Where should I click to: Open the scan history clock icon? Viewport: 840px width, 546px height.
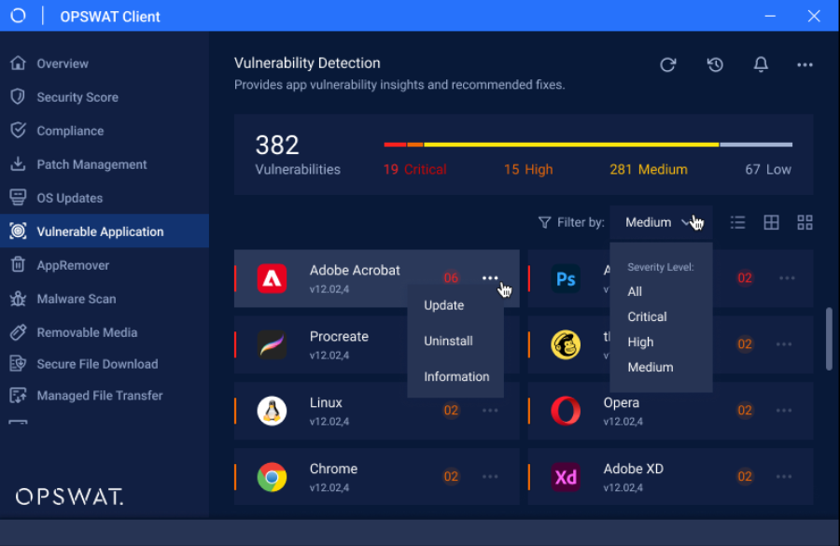tap(715, 64)
